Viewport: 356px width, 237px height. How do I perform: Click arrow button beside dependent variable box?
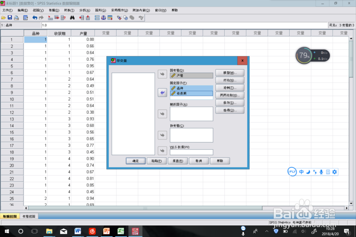tap(162, 74)
